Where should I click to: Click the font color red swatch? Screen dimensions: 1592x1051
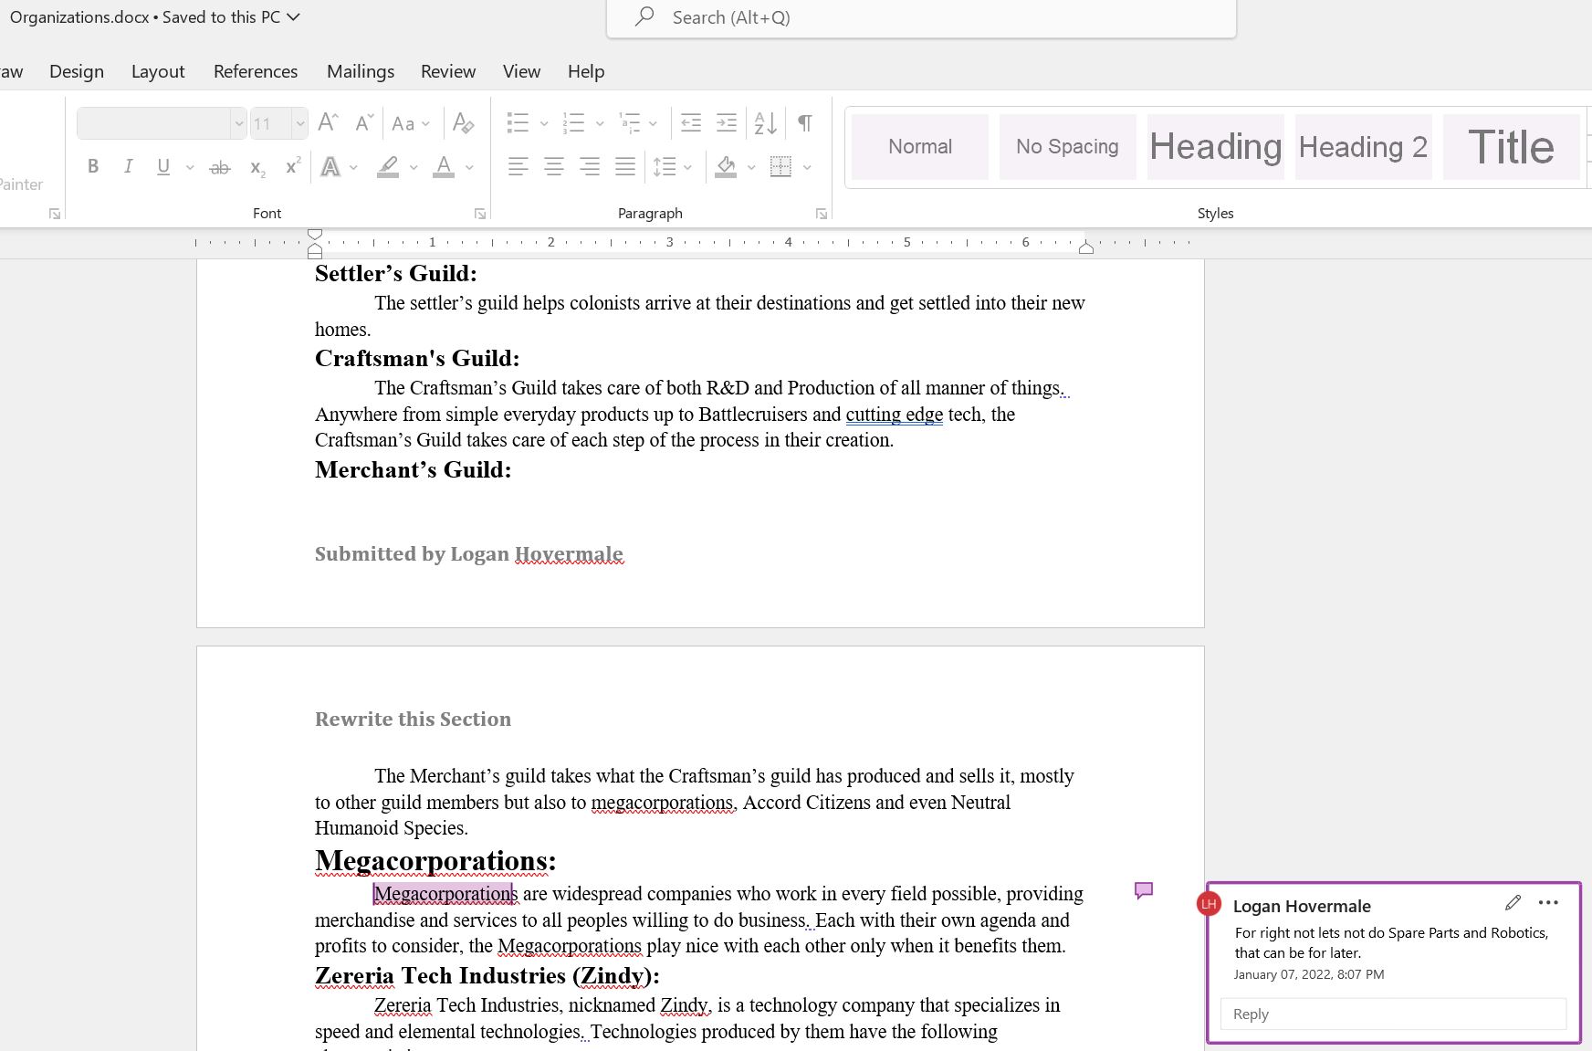pos(444,167)
